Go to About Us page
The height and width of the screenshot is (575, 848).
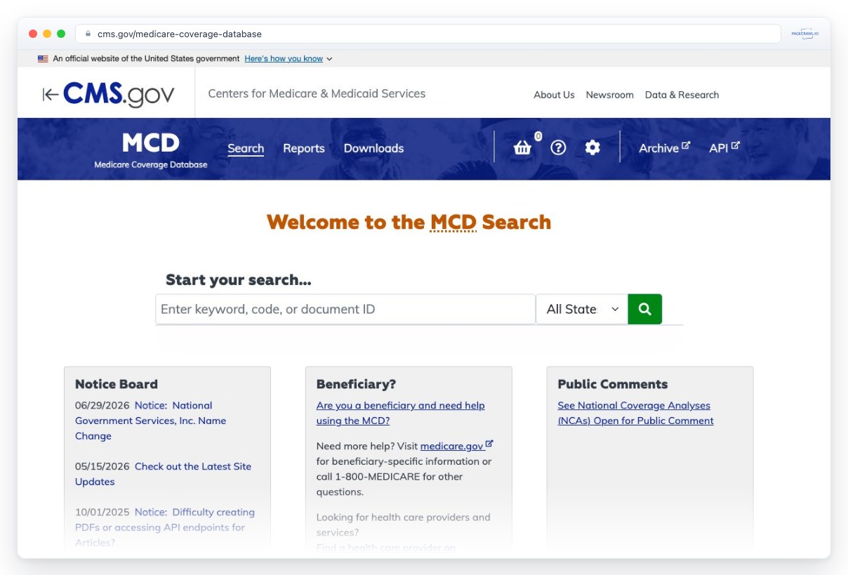click(554, 95)
